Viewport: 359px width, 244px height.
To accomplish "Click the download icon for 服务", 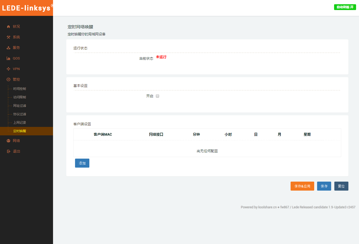I will point(8,48).
